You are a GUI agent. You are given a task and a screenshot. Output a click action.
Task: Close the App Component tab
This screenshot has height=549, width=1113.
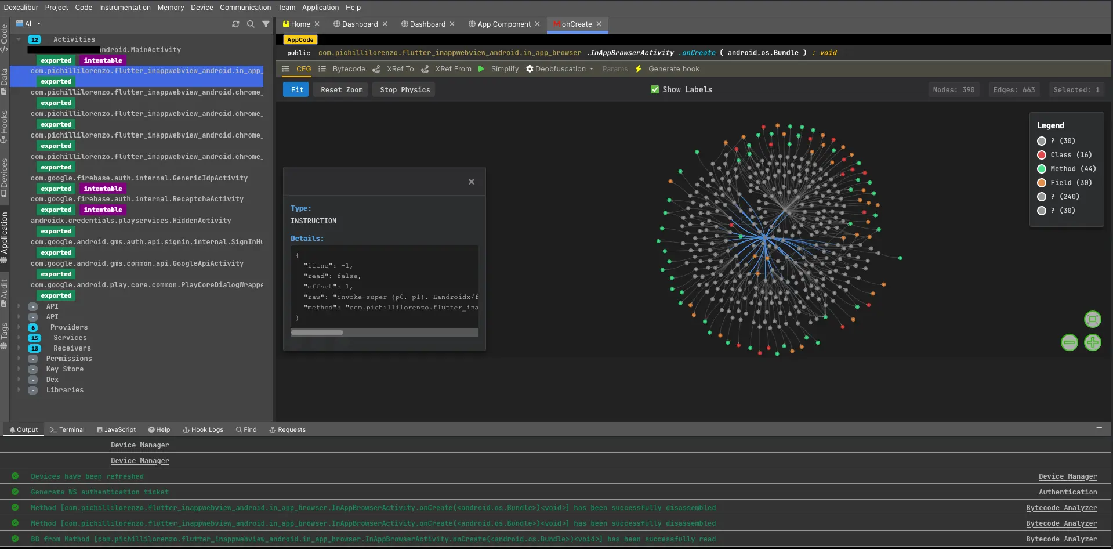(x=538, y=24)
